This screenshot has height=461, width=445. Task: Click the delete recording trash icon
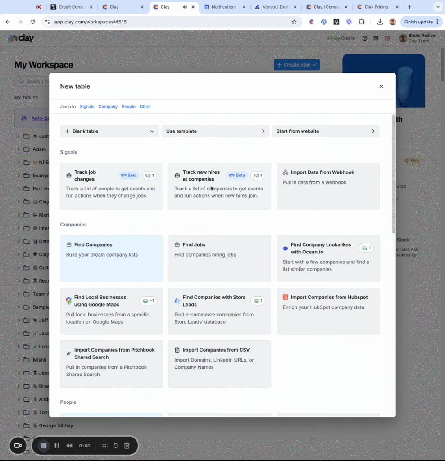(127, 446)
